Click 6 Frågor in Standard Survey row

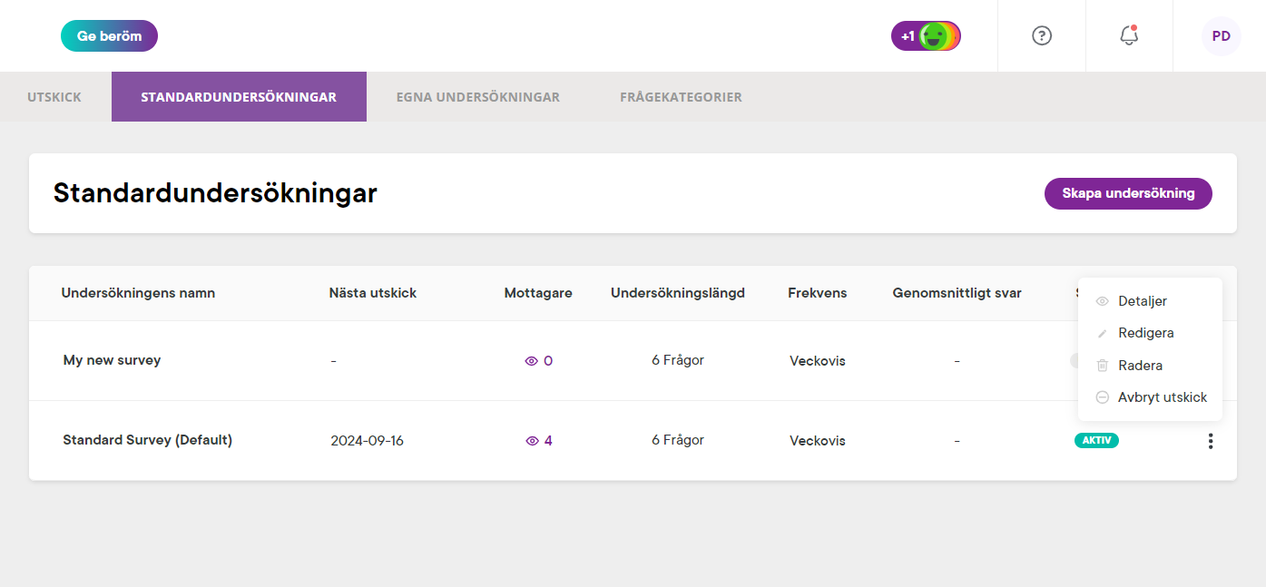(678, 440)
